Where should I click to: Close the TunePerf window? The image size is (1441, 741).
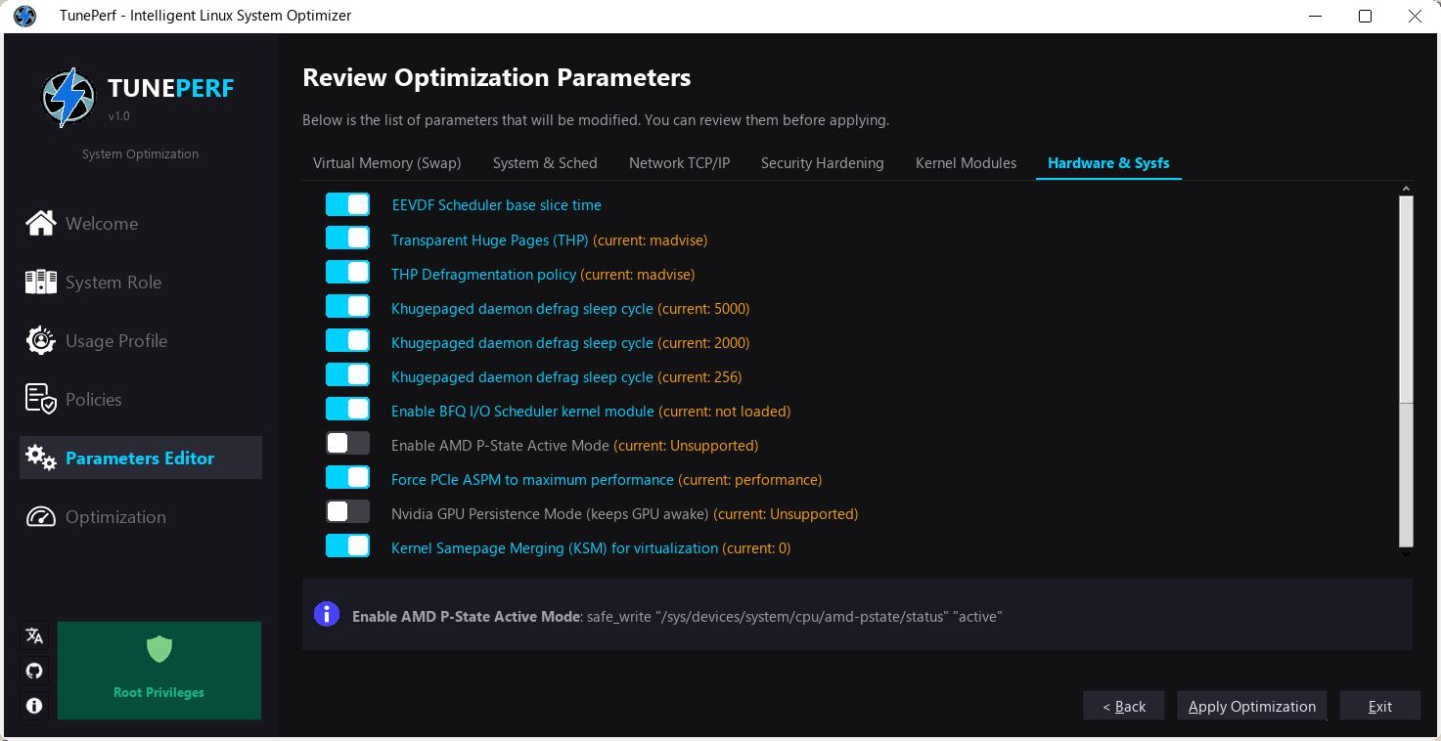pyautogui.click(x=1415, y=16)
